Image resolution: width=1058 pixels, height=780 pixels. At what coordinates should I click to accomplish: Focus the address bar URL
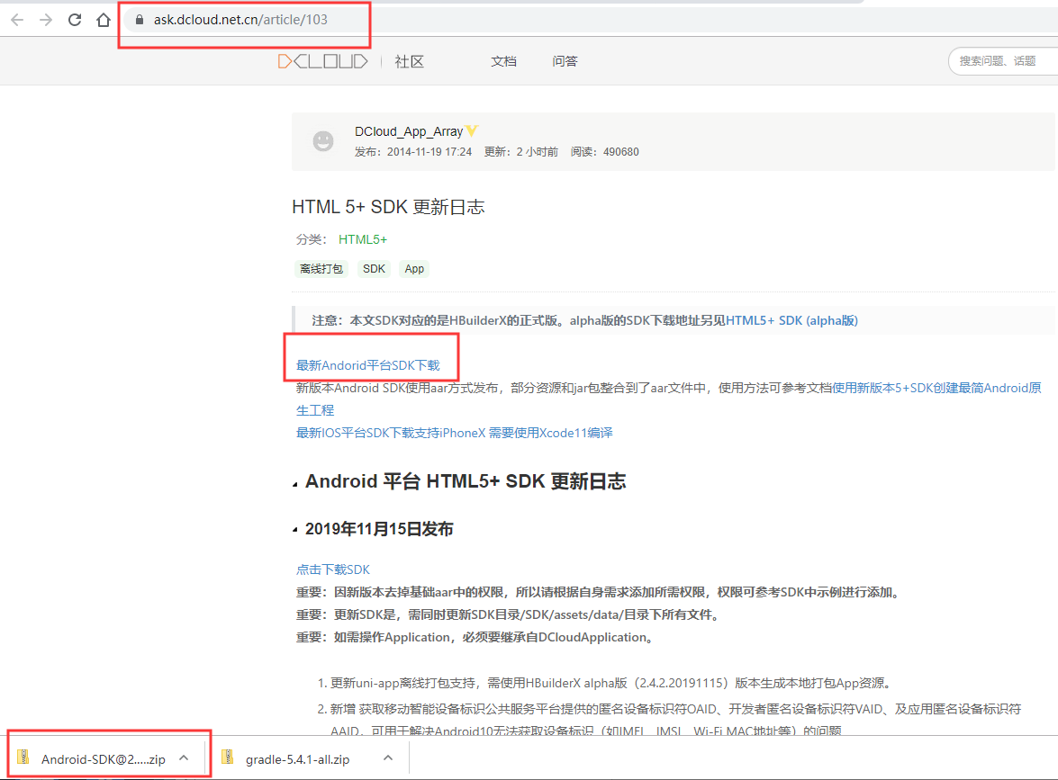click(240, 20)
